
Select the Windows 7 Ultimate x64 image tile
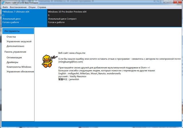(x=23, y=17)
